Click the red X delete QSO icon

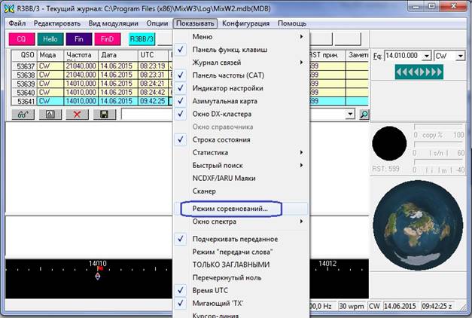(x=76, y=114)
